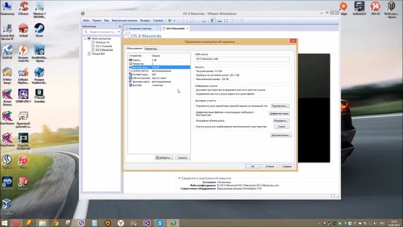This screenshot has height=227, width=403.
Task: Open the Правка menu
Action: tap(96, 21)
